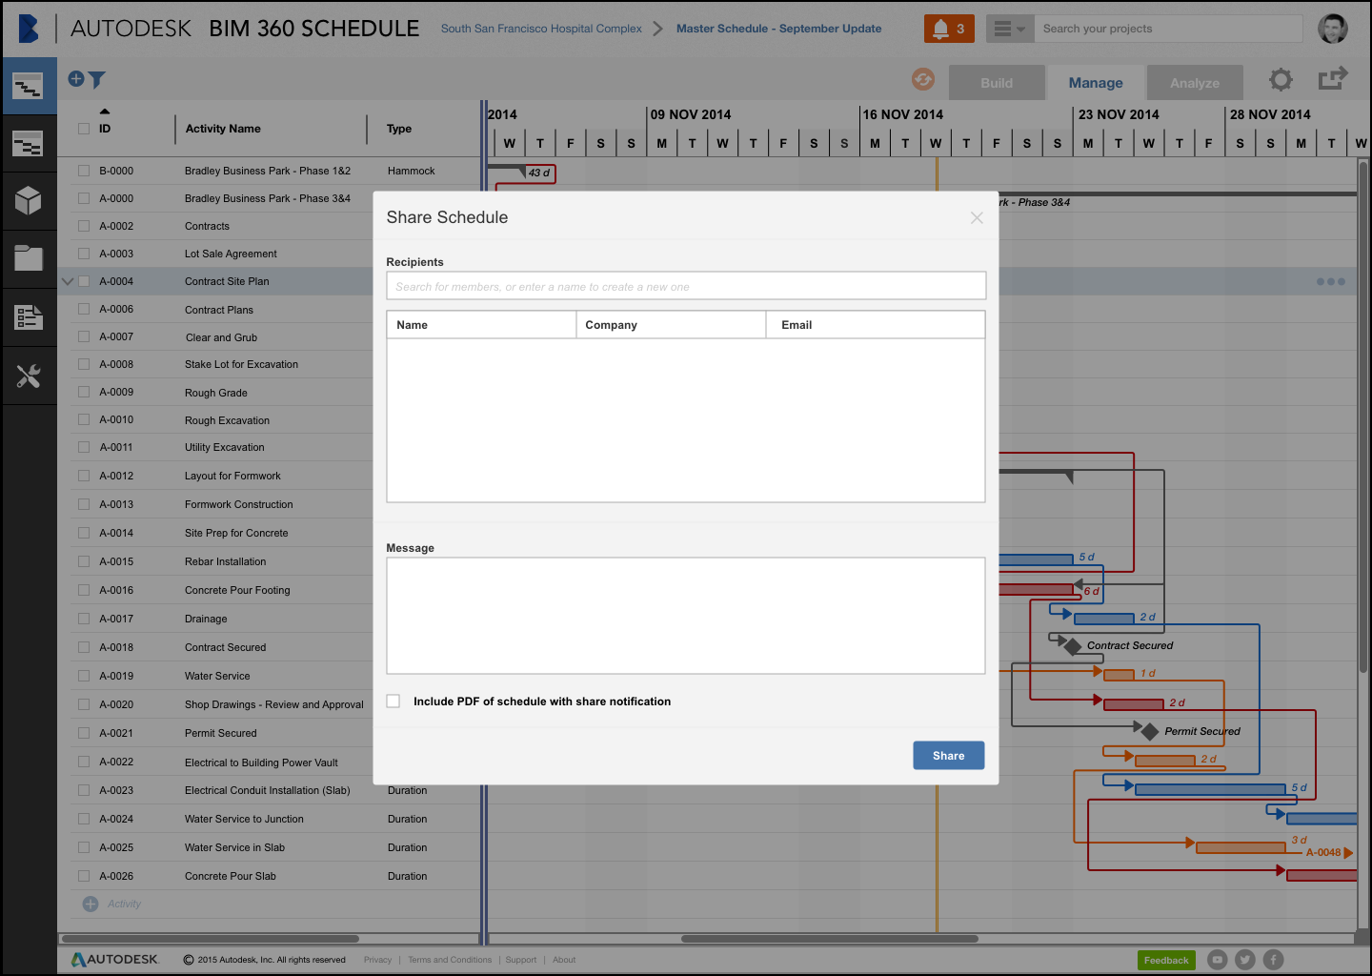The height and width of the screenshot is (976, 1372).
Task: Check the A-0026 row checkbox
Action: tap(84, 876)
